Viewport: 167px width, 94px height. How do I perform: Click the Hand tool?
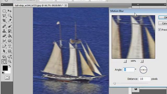[x=4, y=61]
